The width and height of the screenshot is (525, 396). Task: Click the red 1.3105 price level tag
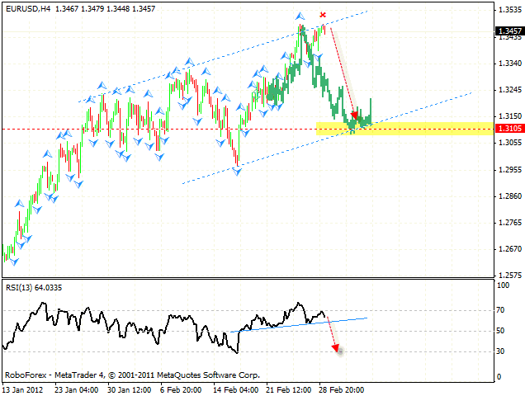(508, 130)
